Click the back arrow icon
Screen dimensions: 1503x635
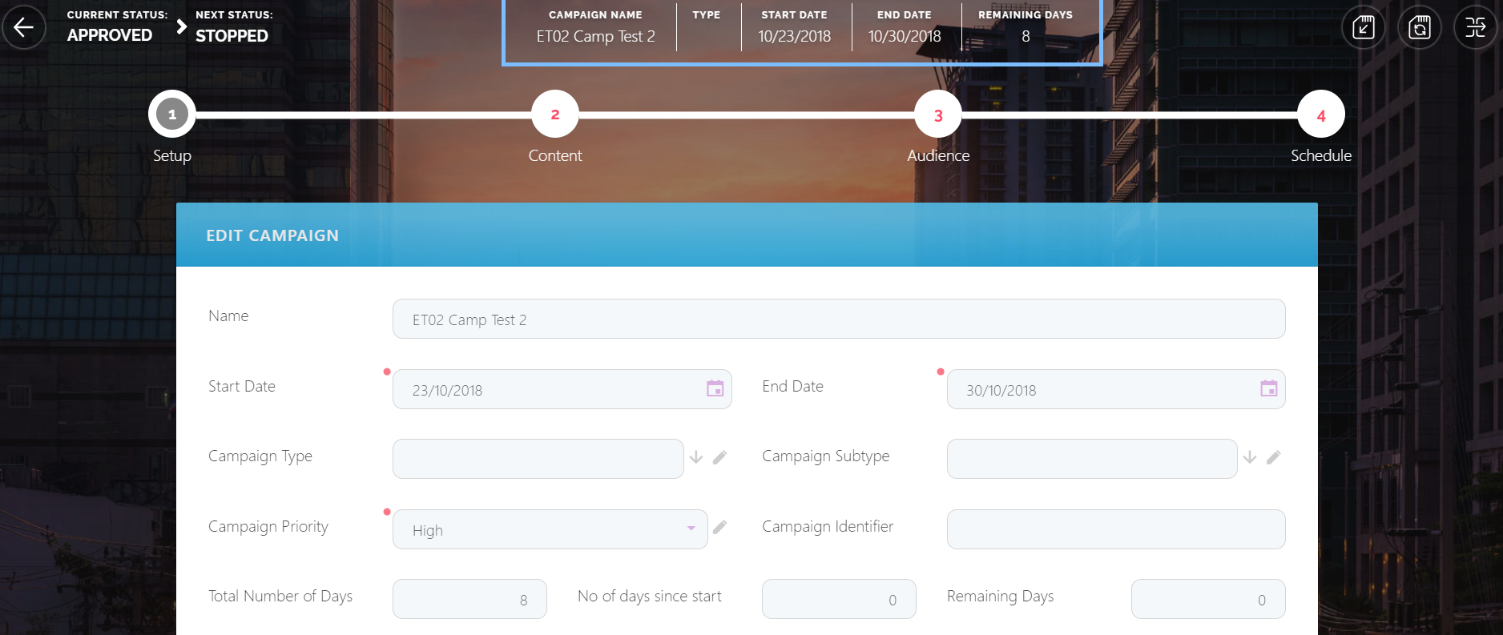[x=24, y=27]
